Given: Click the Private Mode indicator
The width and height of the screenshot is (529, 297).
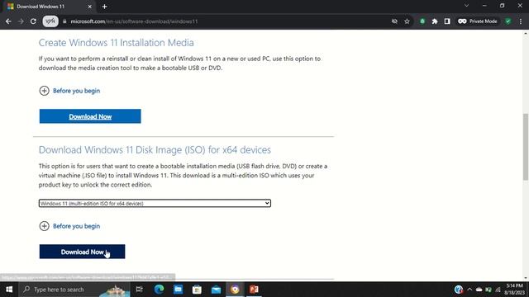Looking at the screenshot, I should pyautogui.click(x=478, y=21).
